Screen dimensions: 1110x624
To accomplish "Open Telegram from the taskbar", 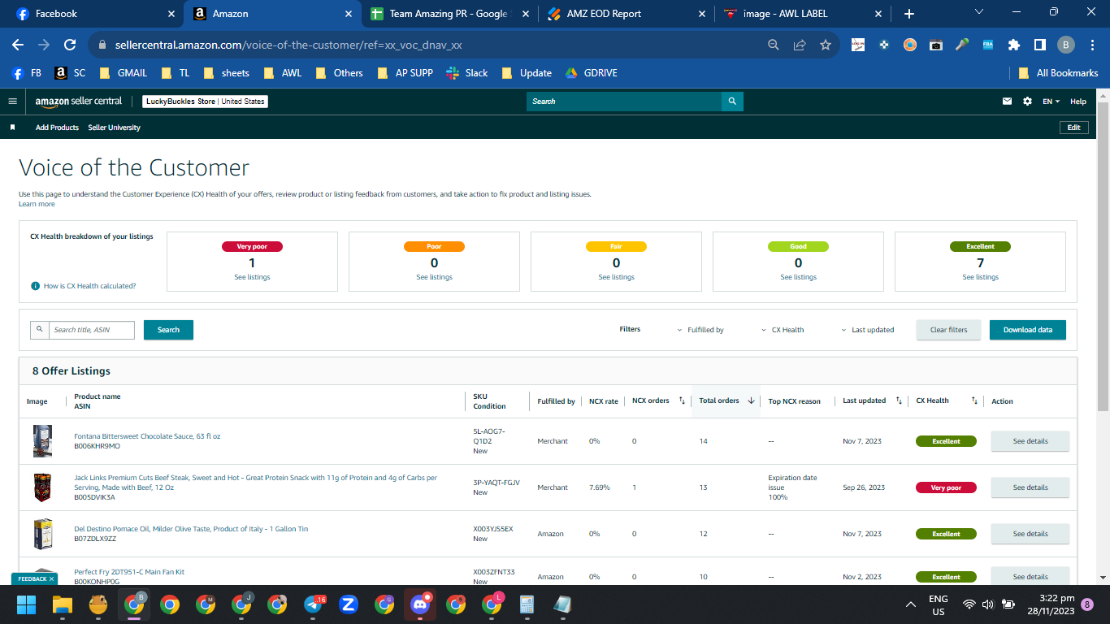I will pyautogui.click(x=314, y=604).
